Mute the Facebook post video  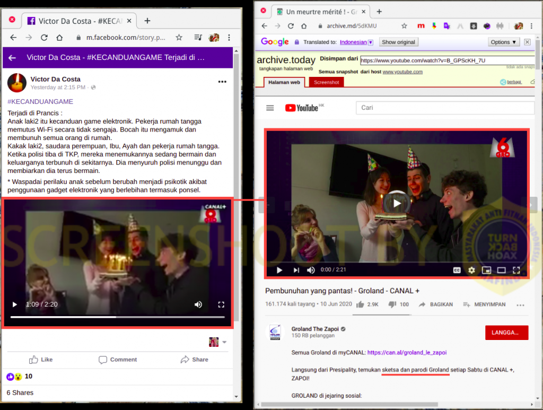[198, 304]
